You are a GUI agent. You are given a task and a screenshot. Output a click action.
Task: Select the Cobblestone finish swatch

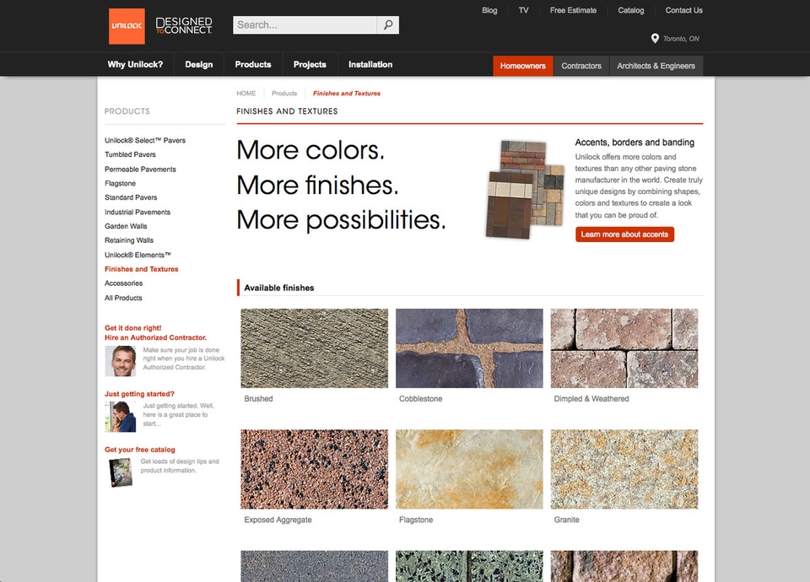469,348
